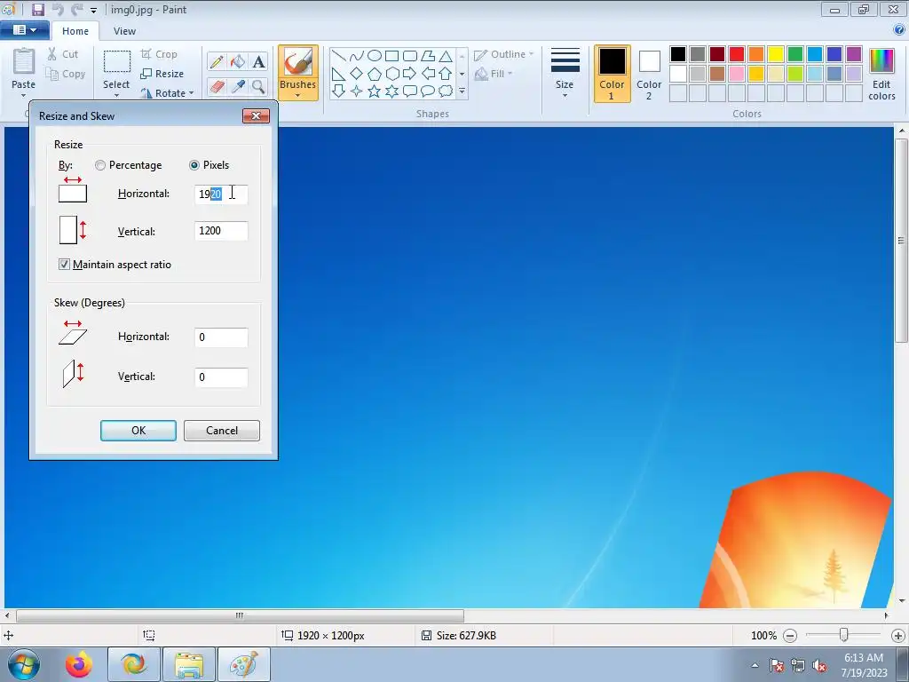Open Customize Quick Access Toolbar dropdown

(93, 11)
